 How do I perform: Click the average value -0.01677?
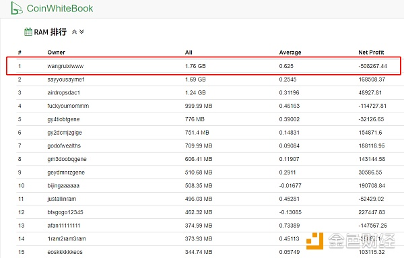[x=290, y=185]
